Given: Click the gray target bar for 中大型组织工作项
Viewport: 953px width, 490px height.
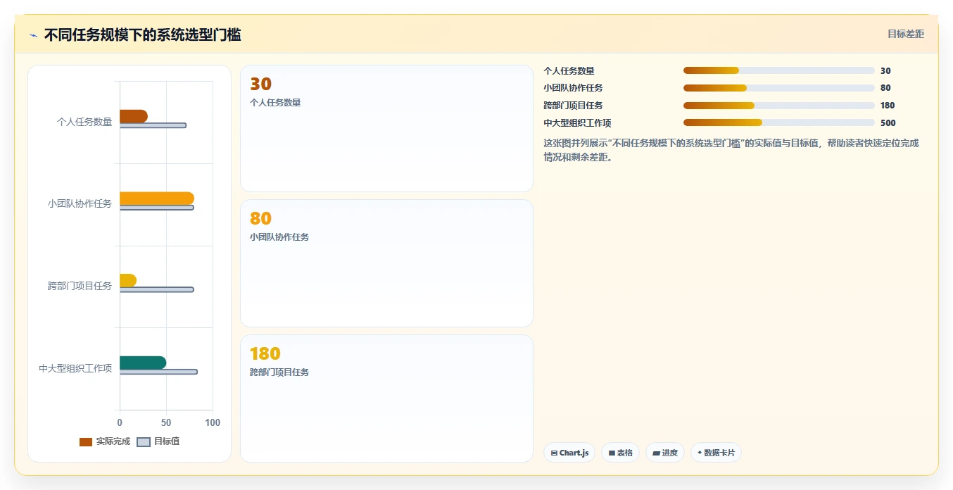Looking at the screenshot, I should [158, 372].
